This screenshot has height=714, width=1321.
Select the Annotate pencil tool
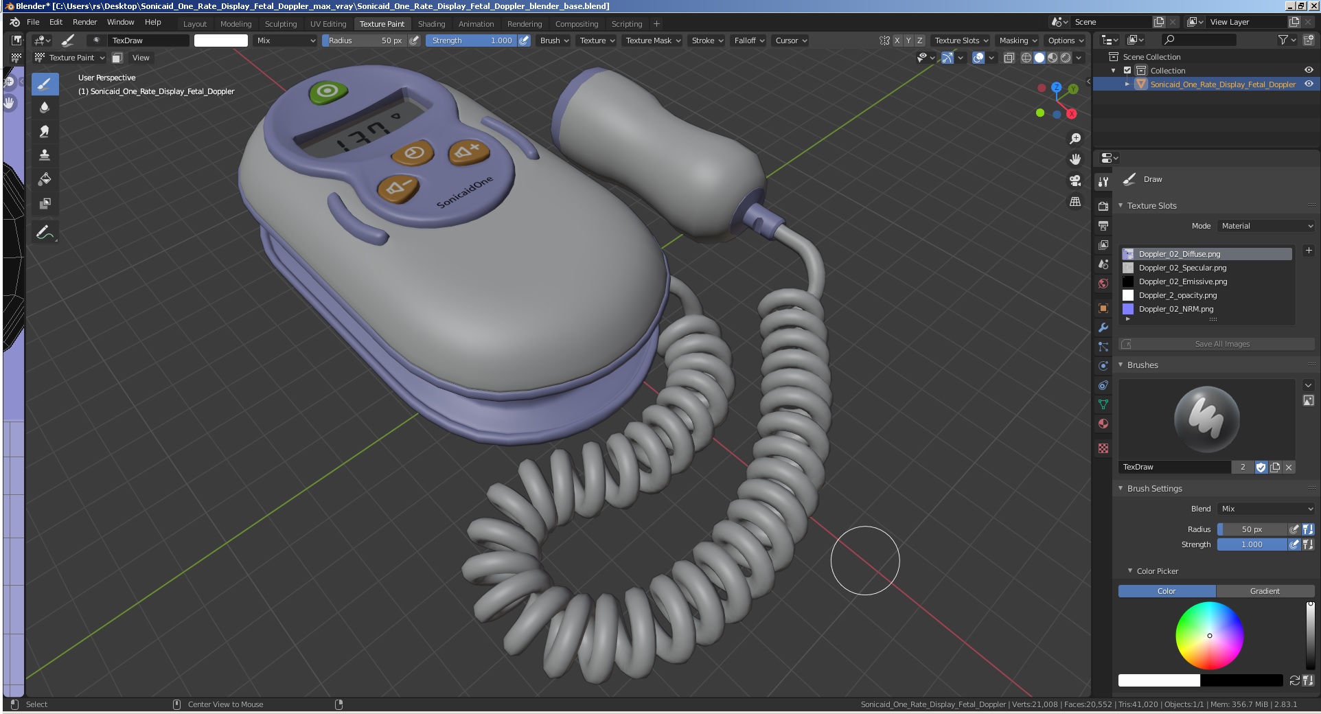coord(45,232)
